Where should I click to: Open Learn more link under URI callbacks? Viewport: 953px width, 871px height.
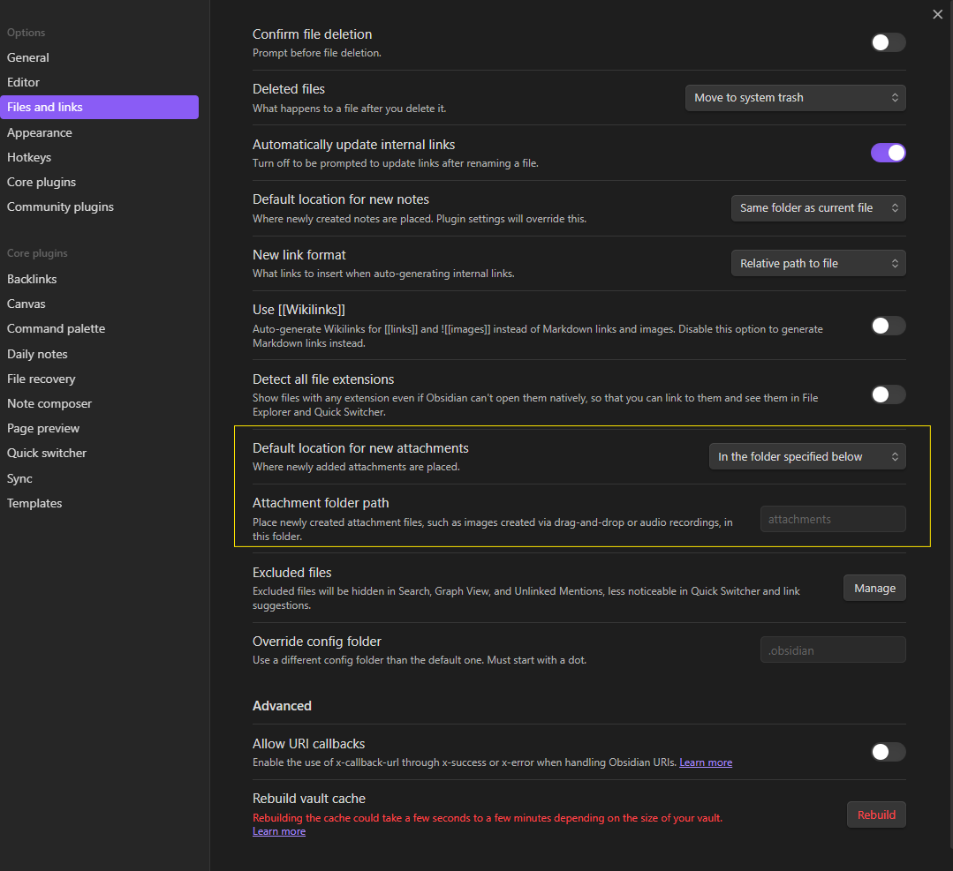point(705,762)
